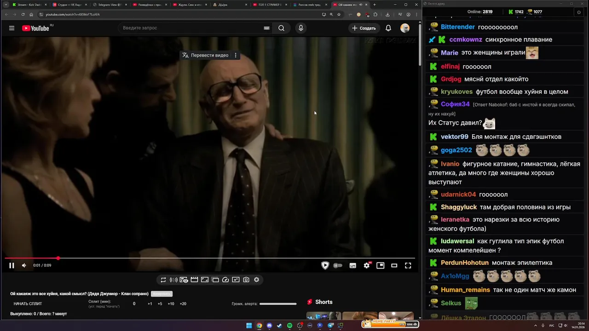The height and width of the screenshot is (331, 589).
Task: Open a new browser tab
Action: 375,5
